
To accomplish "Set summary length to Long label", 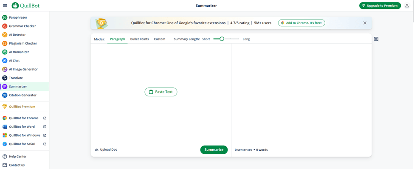I will (x=246, y=39).
